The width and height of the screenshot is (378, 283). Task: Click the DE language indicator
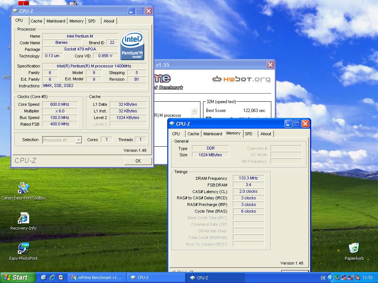pos(323,278)
